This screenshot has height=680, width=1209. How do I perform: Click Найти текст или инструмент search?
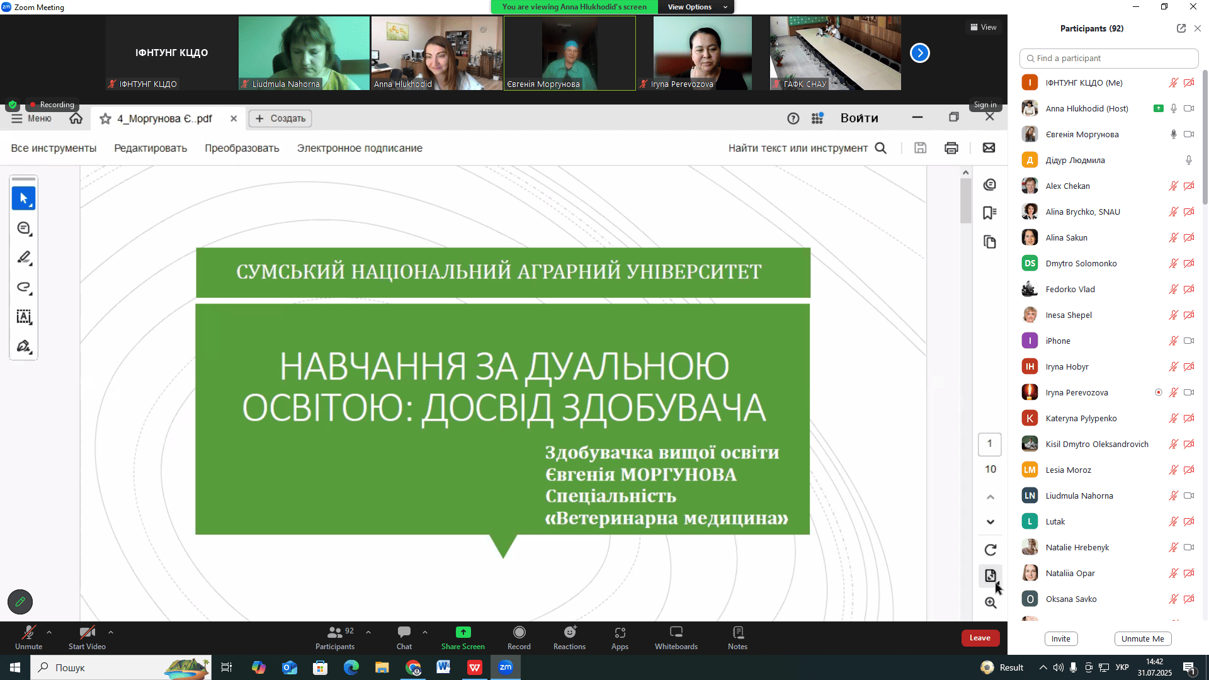point(807,148)
